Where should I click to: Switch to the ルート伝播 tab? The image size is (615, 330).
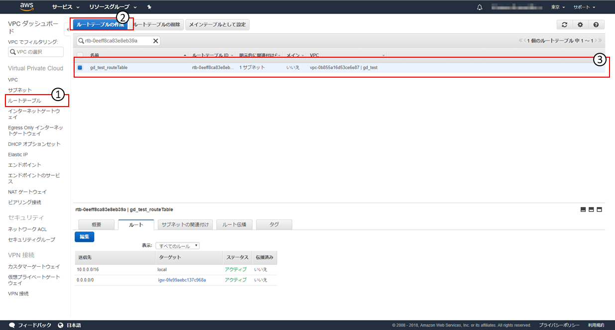tap(234, 225)
